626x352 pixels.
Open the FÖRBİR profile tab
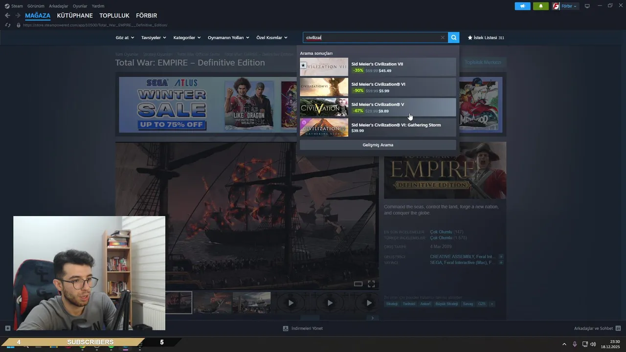point(146,16)
